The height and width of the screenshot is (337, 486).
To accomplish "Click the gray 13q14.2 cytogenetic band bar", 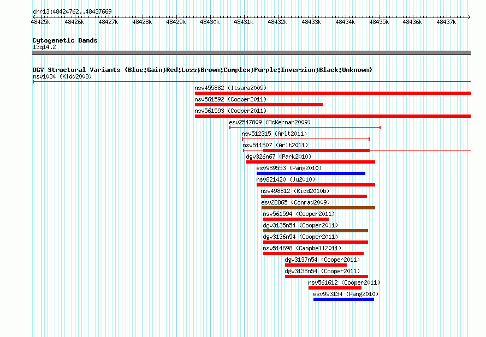I will [x=251, y=53].
